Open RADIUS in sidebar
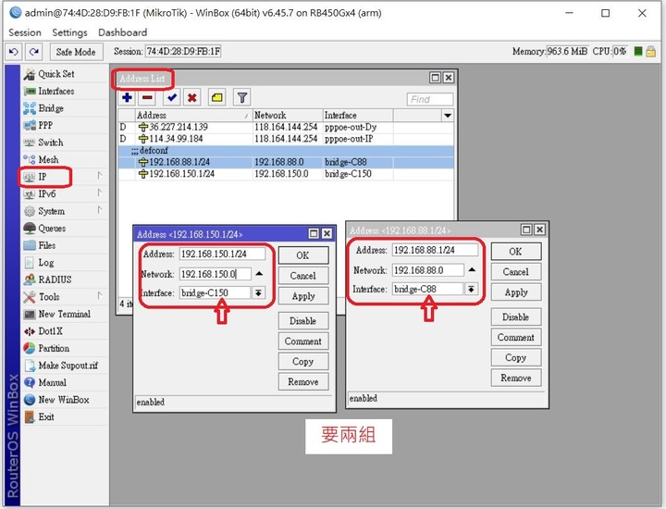The height and width of the screenshot is (509, 666). (x=55, y=279)
